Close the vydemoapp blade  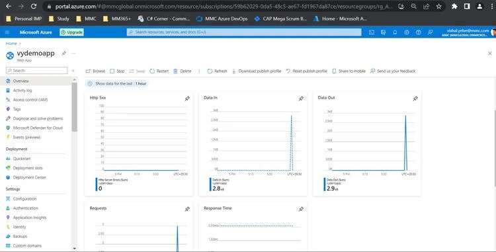point(490,54)
